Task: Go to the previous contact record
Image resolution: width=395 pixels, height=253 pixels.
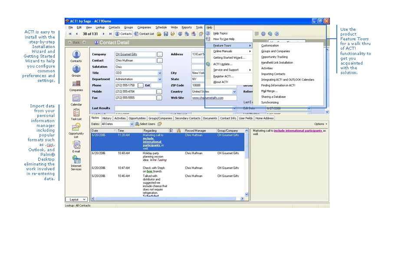Action: tap(76, 34)
